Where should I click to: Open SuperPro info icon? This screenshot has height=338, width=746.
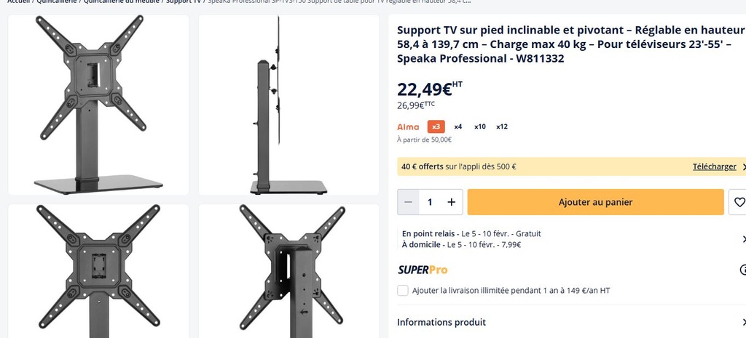[743, 270]
